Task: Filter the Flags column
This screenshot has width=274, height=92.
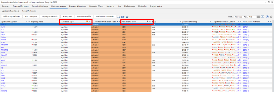Action: click(x=178, y=21)
